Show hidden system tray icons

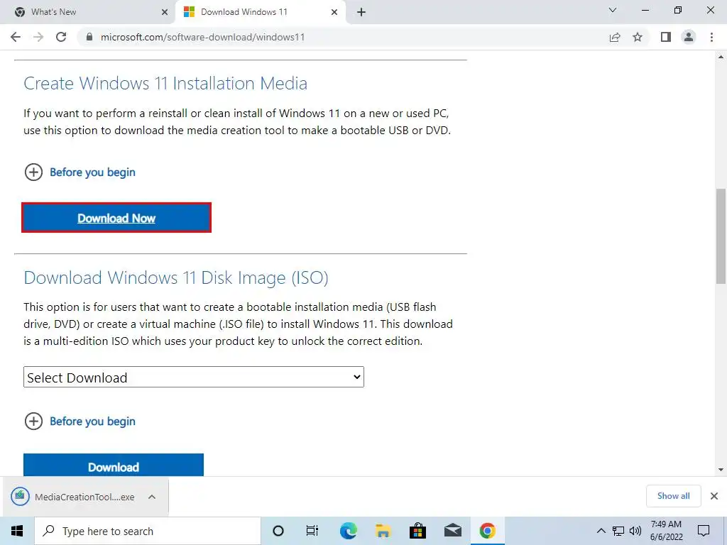coord(601,531)
